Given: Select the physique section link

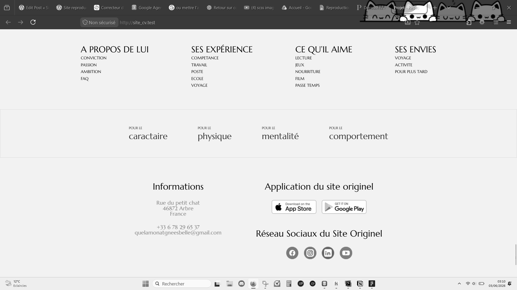Looking at the screenshot, I should click(x=215, y=134).
